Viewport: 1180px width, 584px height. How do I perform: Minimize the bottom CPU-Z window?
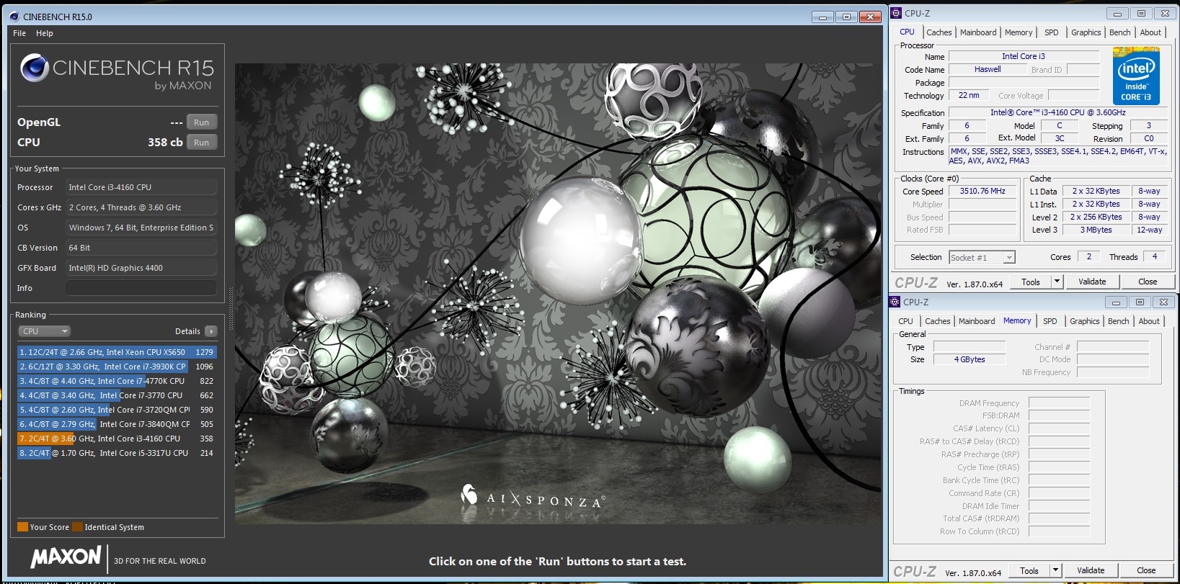[x=1116, y=302]
